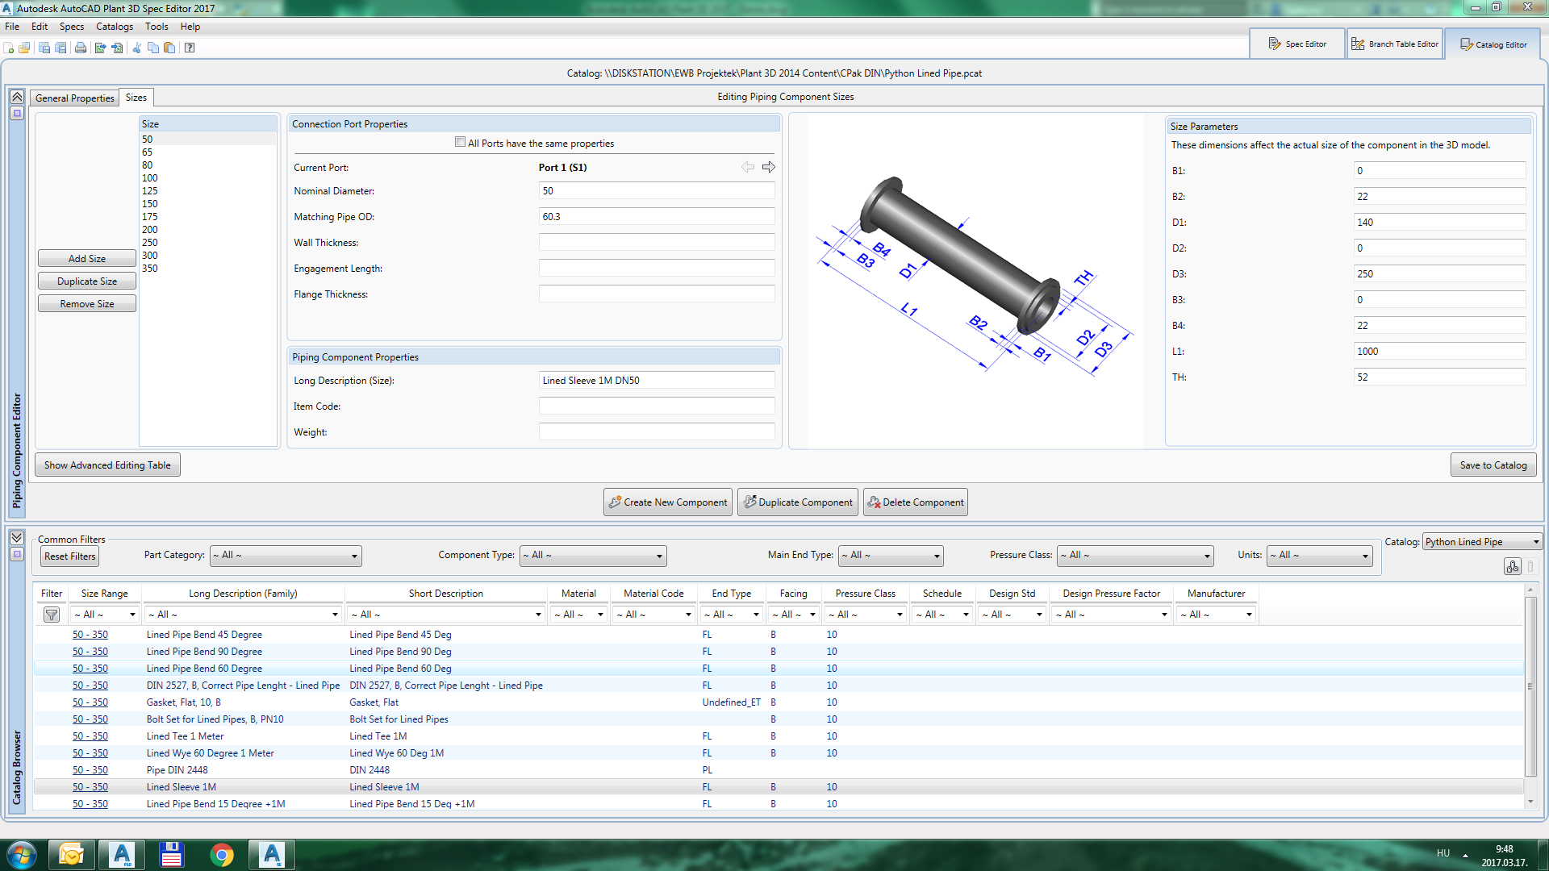Click Duplicate Size button
This screenshot has width=1549, height=871.
[87, 281]
